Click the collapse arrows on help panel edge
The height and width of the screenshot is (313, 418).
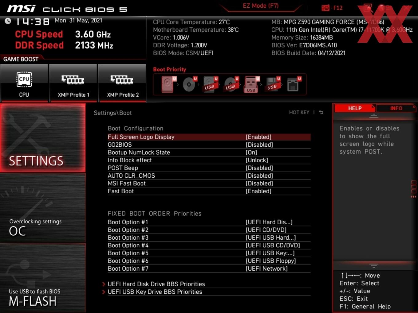click(x=413, y=197)
